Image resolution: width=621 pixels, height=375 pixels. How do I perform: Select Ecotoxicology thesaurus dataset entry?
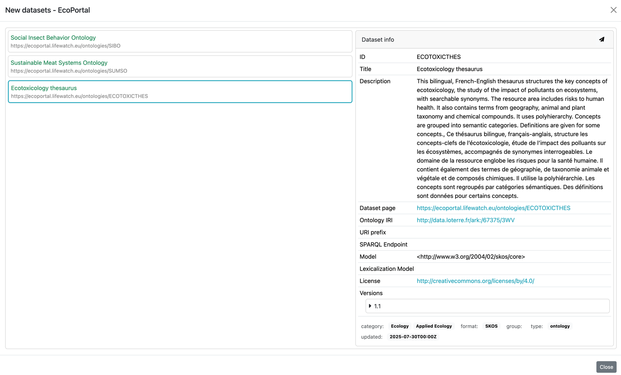pyautogui.click(x=180, y=92)
